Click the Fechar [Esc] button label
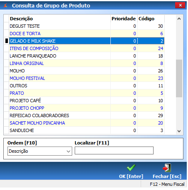 [167, 176]
